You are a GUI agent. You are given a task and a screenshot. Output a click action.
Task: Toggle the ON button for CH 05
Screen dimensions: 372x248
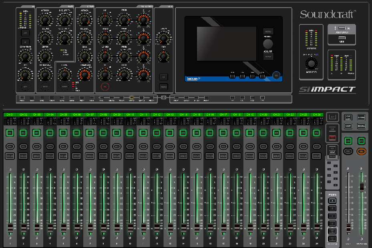pos(63,133)
